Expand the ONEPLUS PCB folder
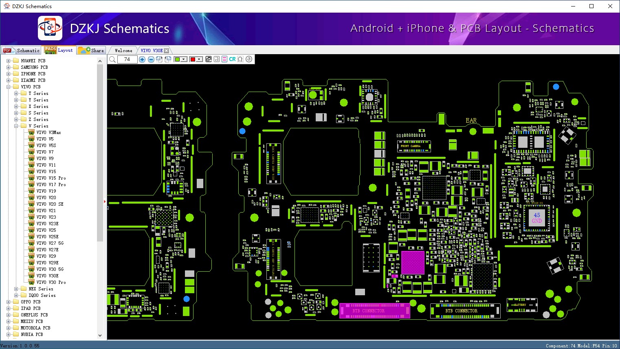620x349 pixels. pyautogui.click(x=8, y=315)
